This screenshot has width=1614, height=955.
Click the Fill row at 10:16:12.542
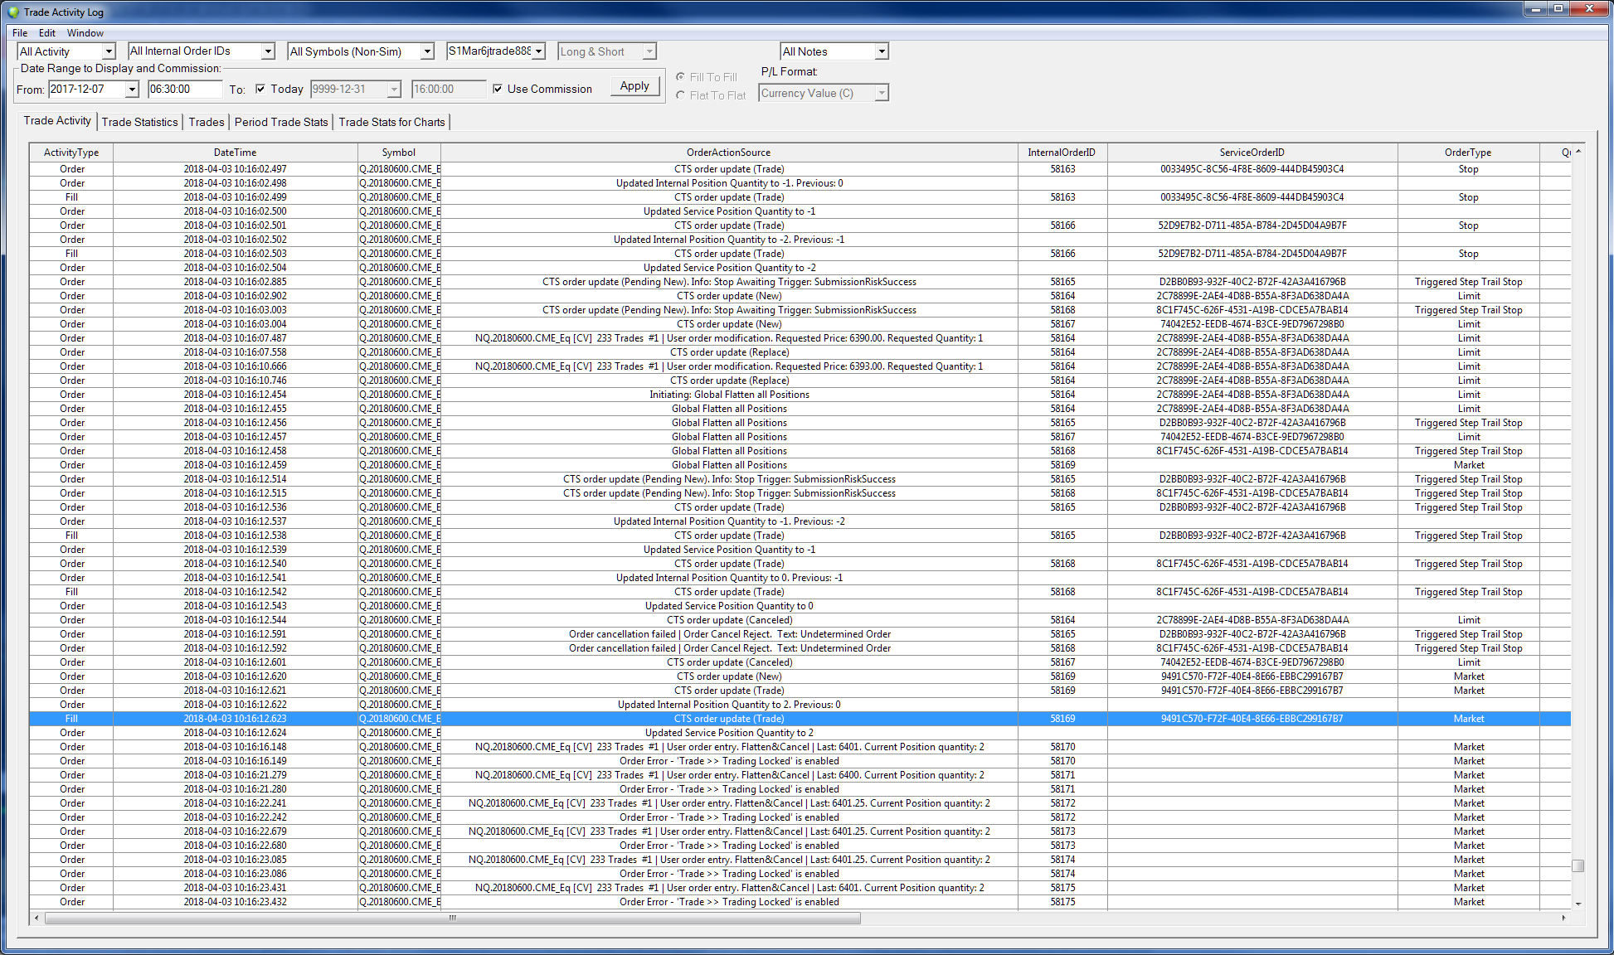pyautogui.click(x=800, y=592)
